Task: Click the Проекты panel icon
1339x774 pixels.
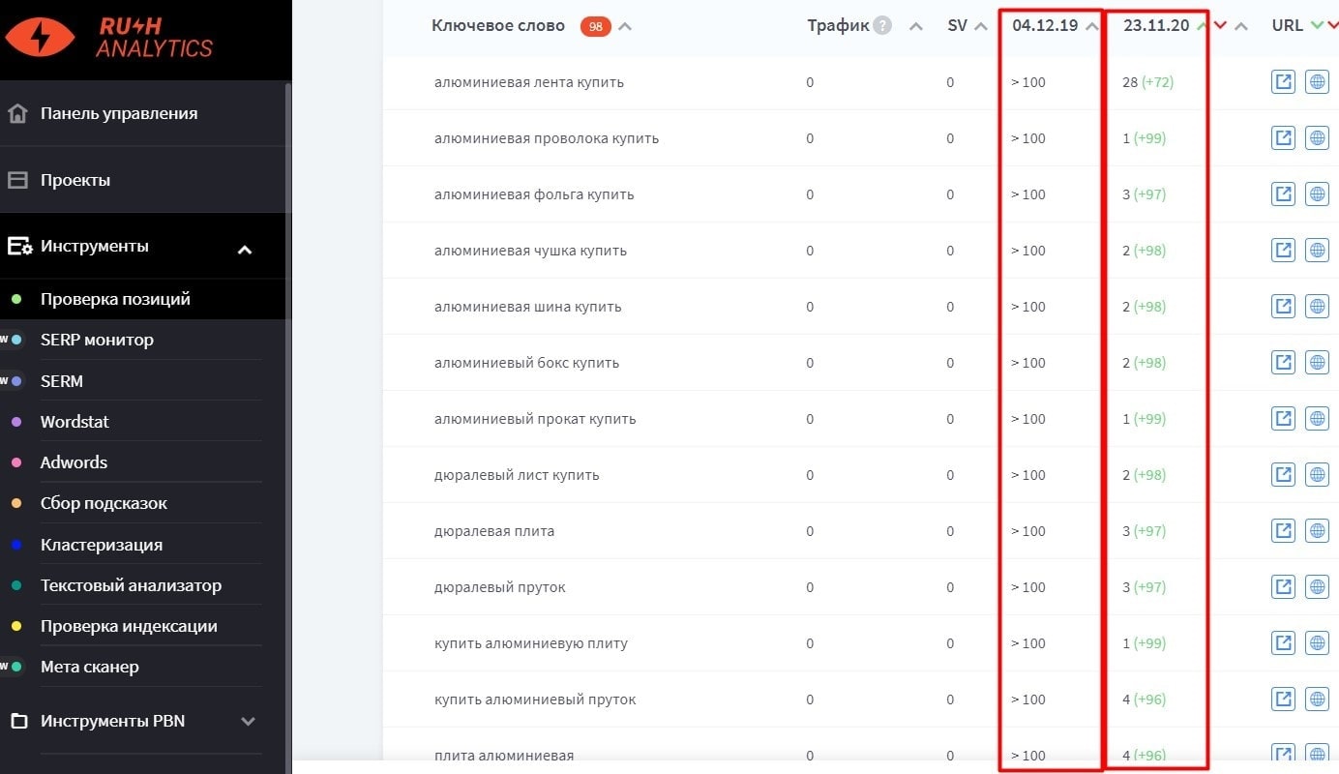Action: 17,179
